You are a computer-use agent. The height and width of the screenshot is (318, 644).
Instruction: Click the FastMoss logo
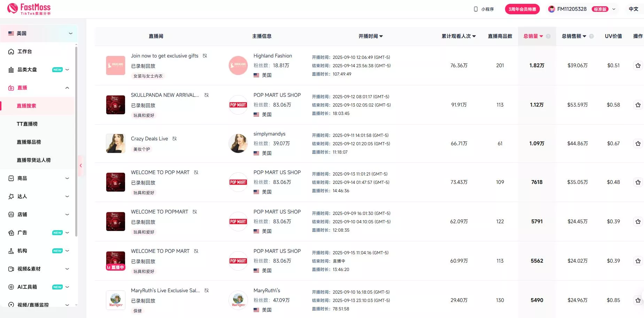[x=29, y=9]
